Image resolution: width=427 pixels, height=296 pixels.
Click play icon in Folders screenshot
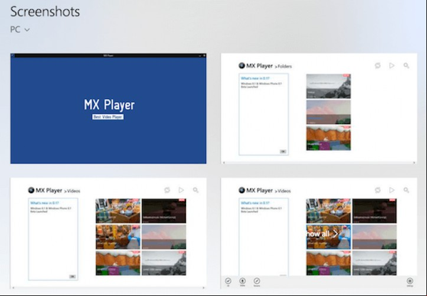tap(392, 66)
